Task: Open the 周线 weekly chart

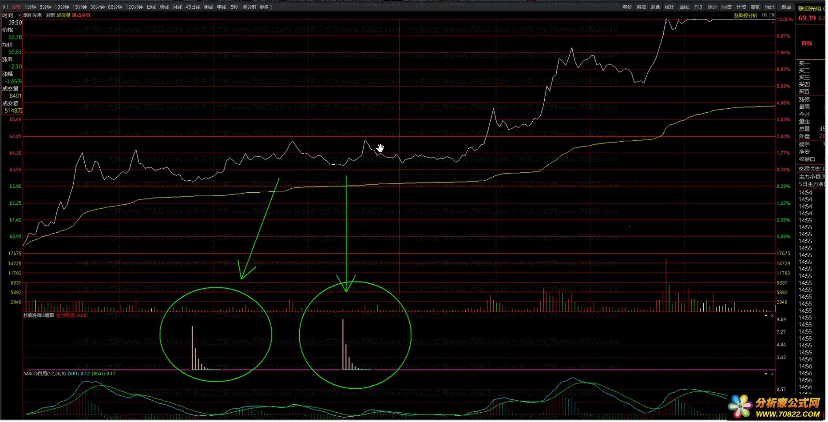Action: point(164,7)
